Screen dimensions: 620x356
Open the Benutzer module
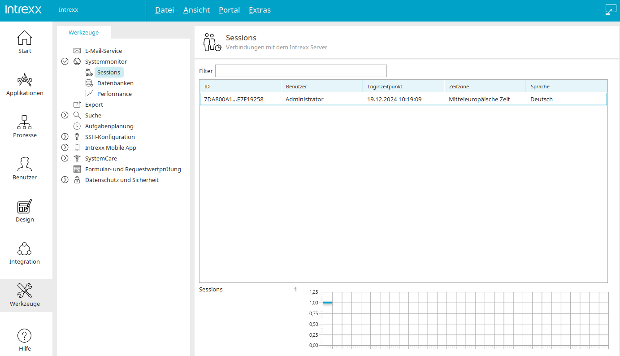(x=25, y=168)
